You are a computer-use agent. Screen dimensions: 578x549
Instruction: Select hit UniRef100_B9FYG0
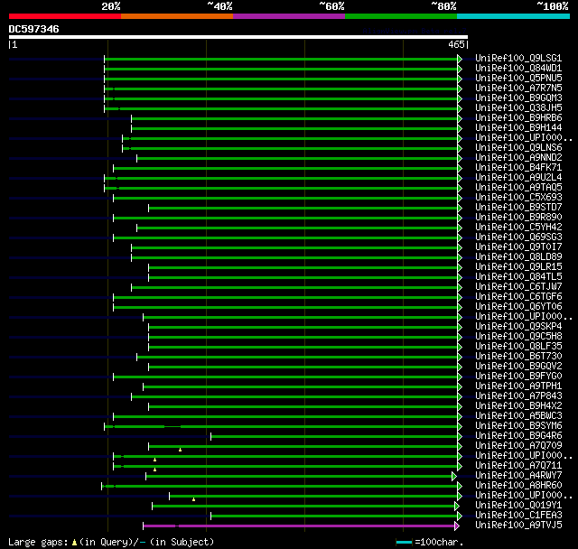[518, 377]
